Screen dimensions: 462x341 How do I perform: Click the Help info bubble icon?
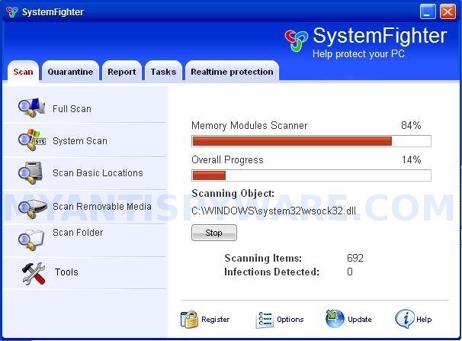[x=405, y=319]
